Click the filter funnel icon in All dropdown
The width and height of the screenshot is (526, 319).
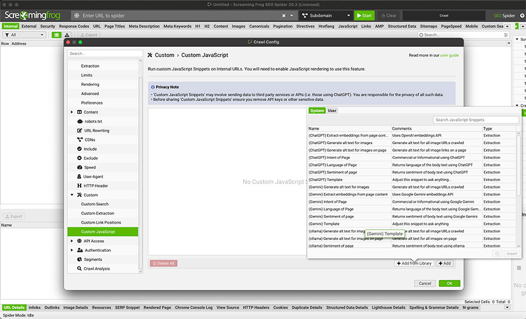pyautogui.click(x=6, y=35)
